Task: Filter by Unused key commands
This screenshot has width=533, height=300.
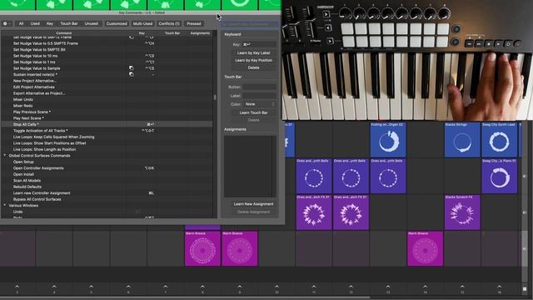Action: point(91,23)
